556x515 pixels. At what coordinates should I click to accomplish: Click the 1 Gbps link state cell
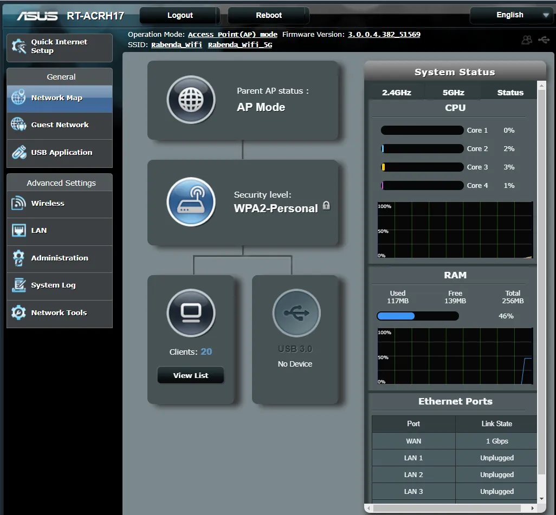pos(497,441)
